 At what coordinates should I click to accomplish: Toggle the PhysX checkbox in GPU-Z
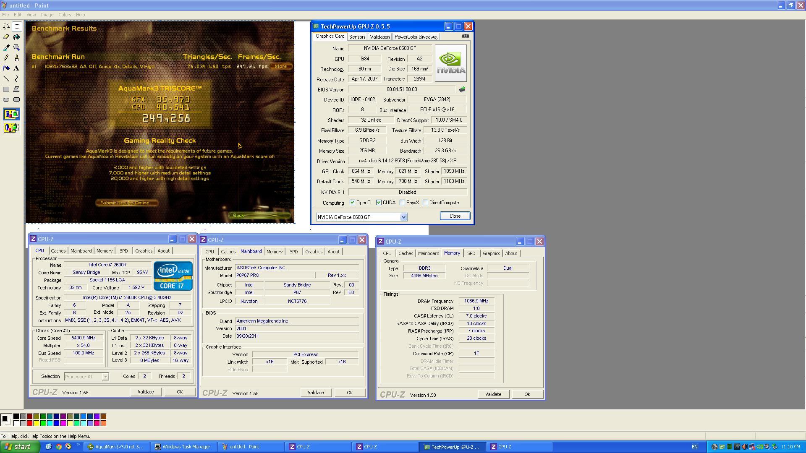(403, 203)
